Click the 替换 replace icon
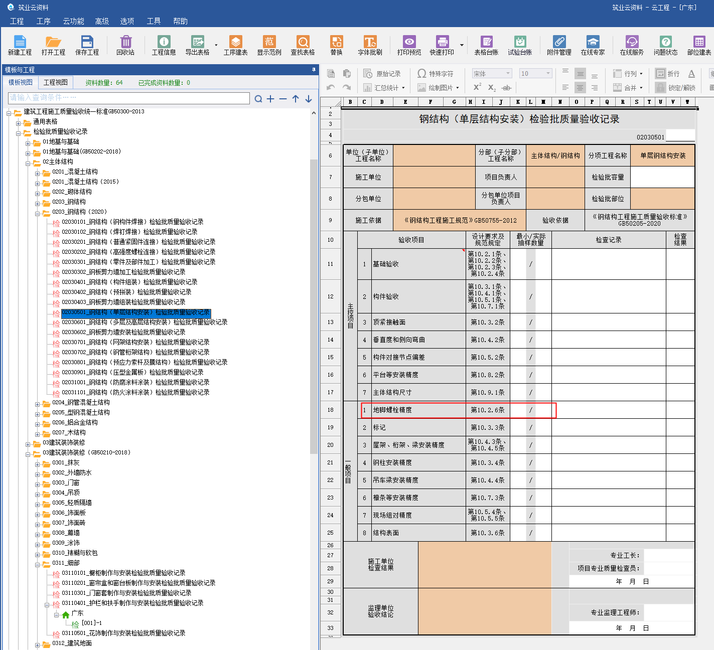The height and width of the screenshot is (650, 714). tap(336, 45)
